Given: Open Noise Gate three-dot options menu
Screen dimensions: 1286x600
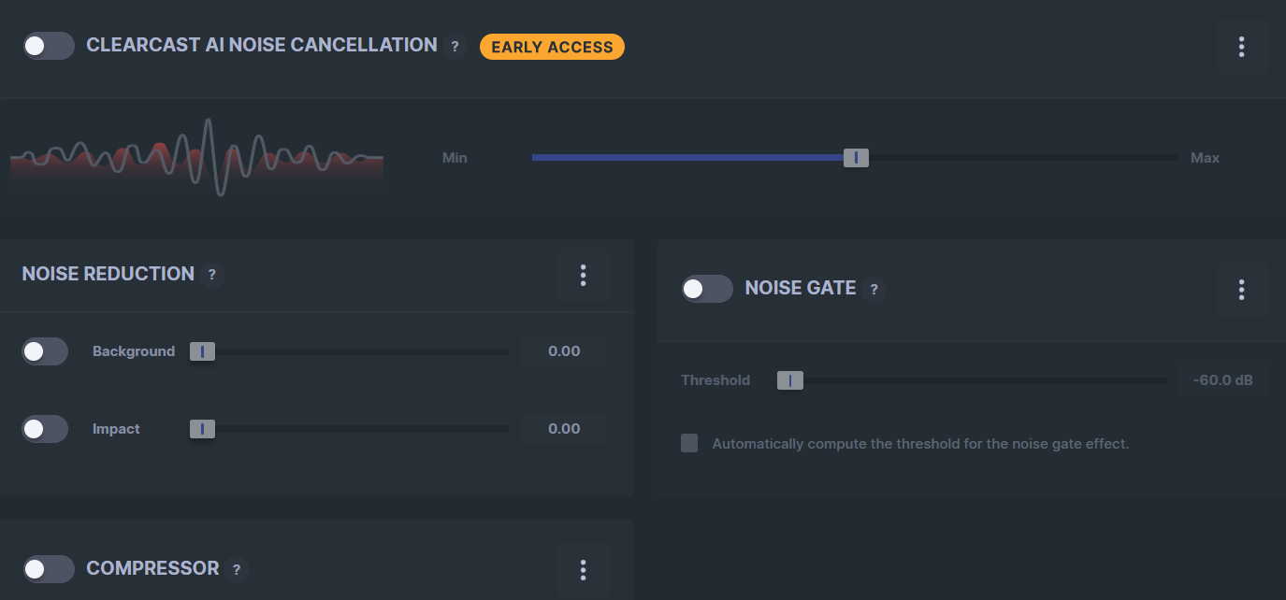Looking at the screenshot, I should click(x=1241, y=290).
